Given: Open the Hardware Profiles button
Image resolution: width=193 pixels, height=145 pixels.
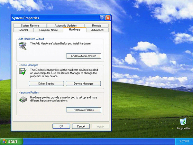Looking at the screenshot, I should click(x=83, y=110).
